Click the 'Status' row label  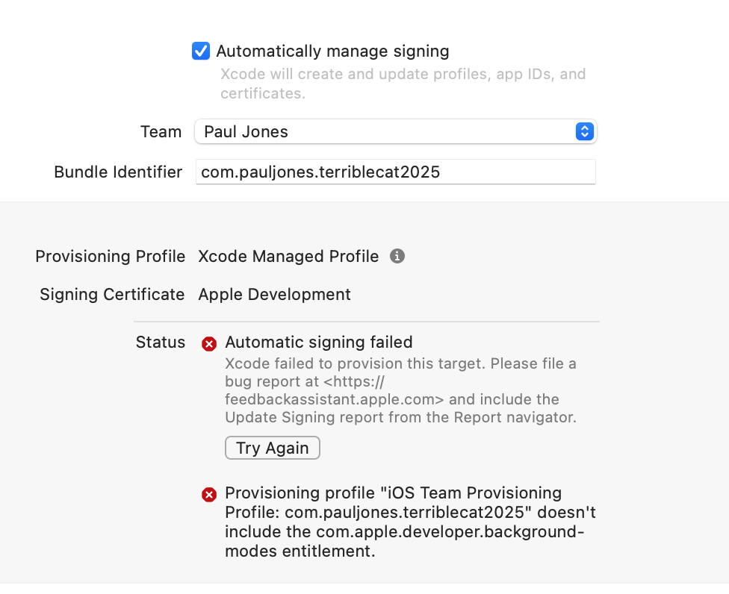tap(160, 343)
